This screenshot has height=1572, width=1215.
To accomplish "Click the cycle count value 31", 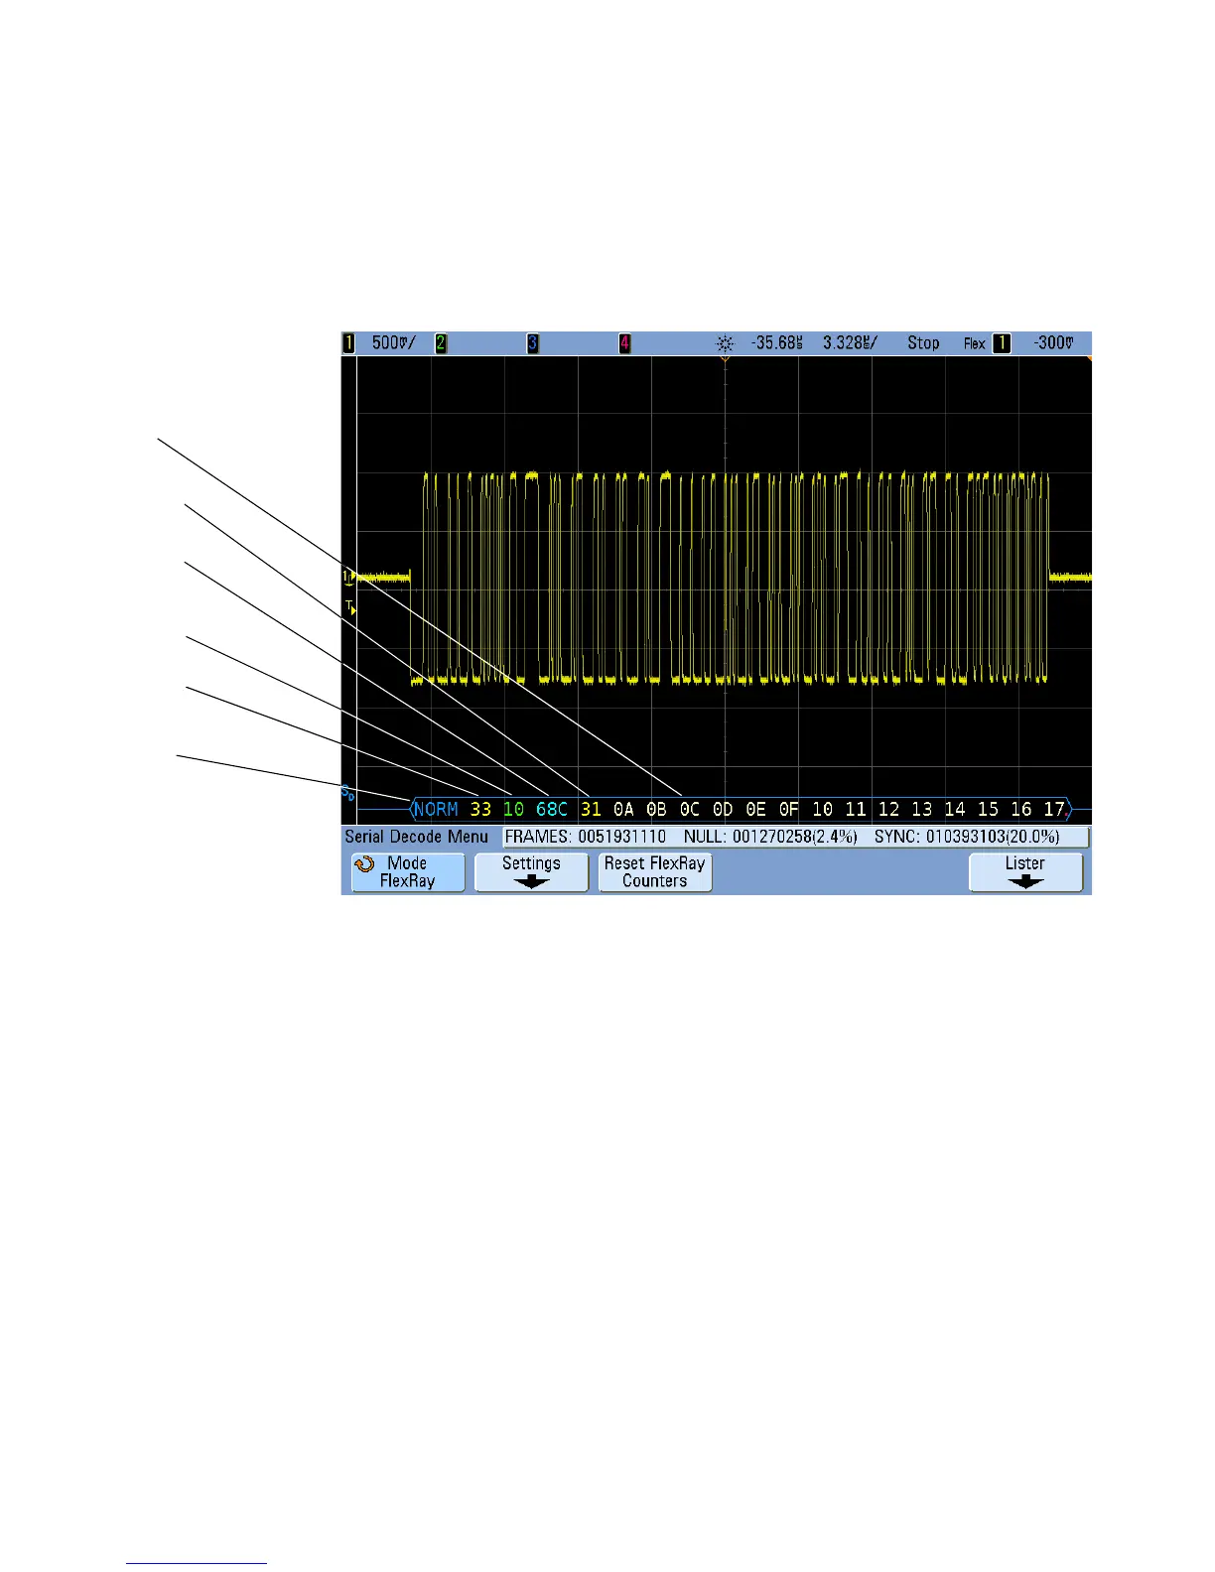I will pyautogui.click(x=591, y=810).
